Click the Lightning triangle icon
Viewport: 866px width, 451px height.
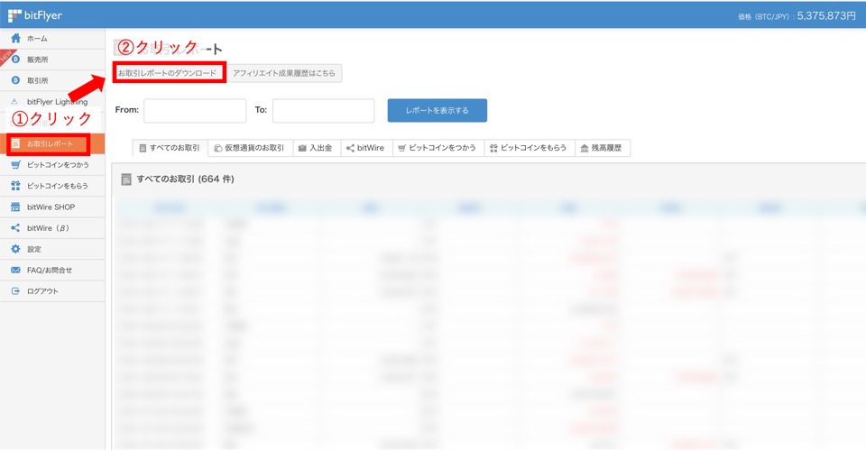point(15,102)
